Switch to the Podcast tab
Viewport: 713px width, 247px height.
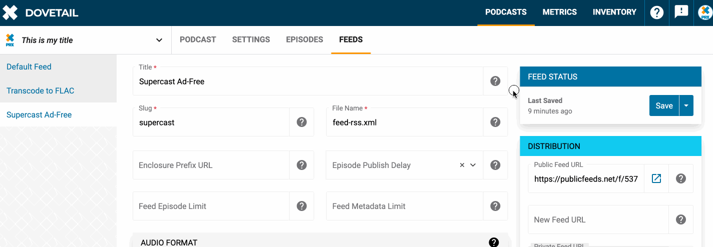point(198,40)
